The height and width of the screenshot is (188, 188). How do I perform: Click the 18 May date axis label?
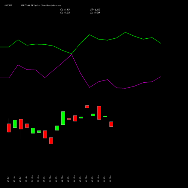[86, 179]
